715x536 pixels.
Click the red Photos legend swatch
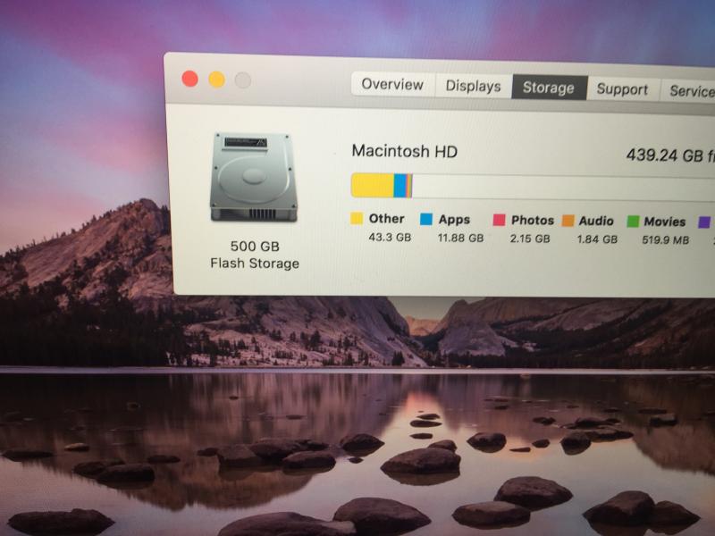coord(499,220)
